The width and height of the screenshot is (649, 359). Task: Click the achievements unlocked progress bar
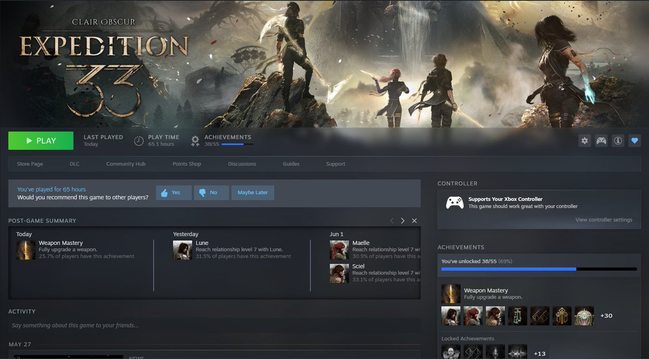pyautogui.click(x=539, y=269)
